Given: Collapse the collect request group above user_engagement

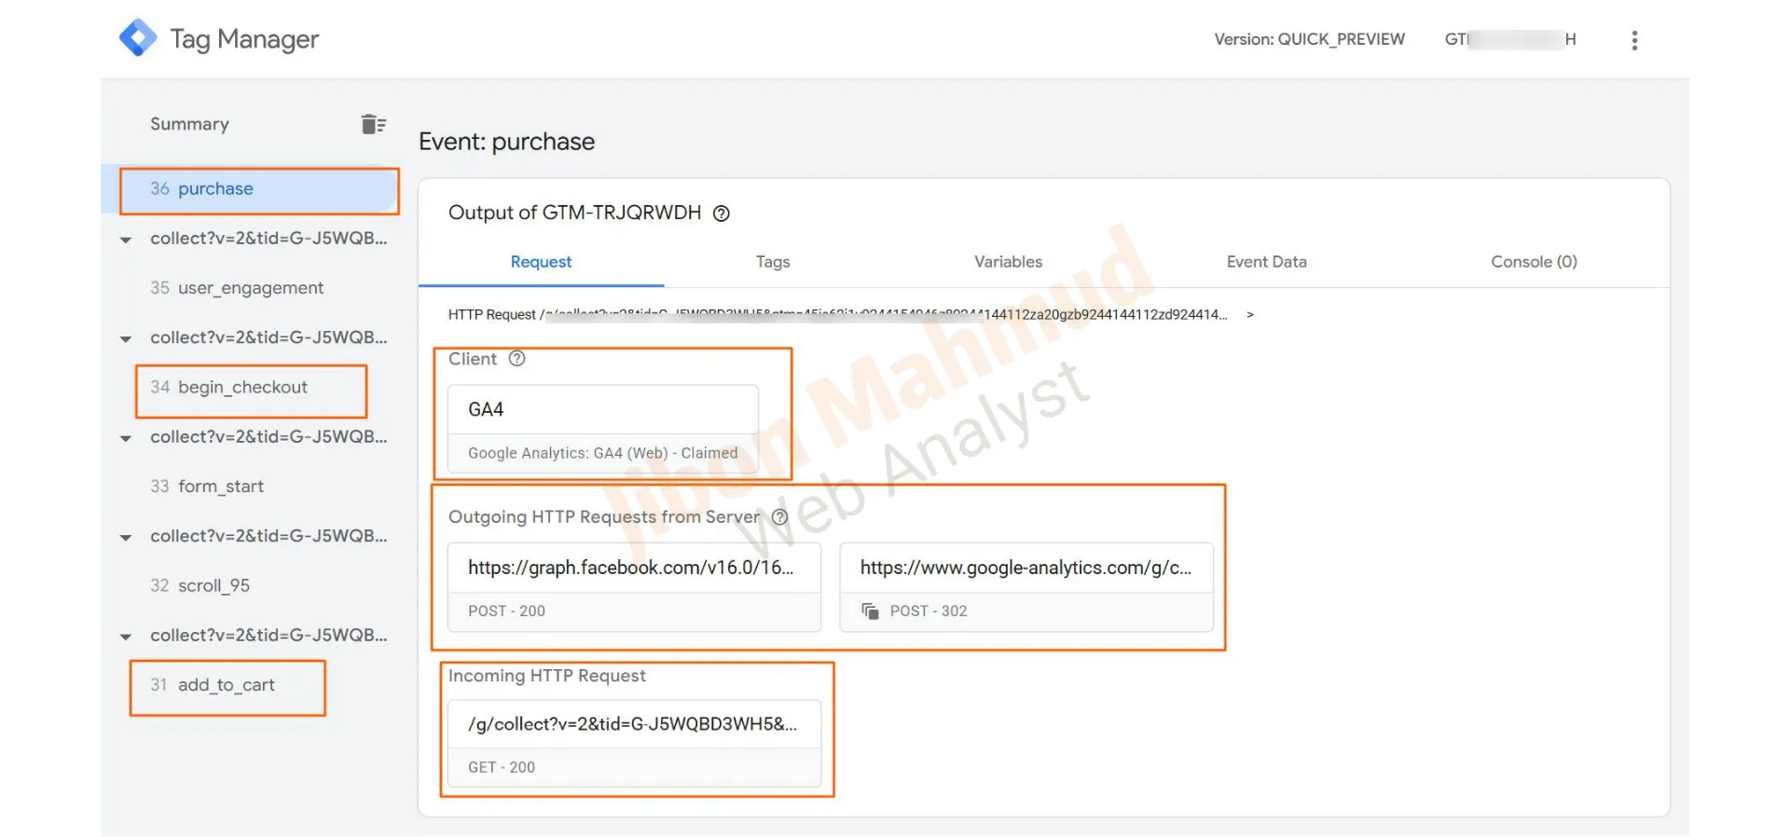Looking at the screenshot, I should 126,240.
